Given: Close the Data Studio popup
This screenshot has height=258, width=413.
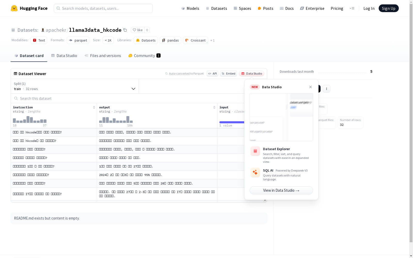Looking at the screenshot, I should pyautogui.click(x=311, y=87).
